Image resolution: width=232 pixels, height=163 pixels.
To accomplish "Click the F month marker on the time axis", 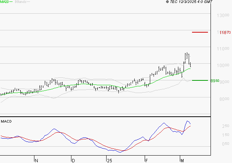I will pyautogui.click(x=147, y=161).
